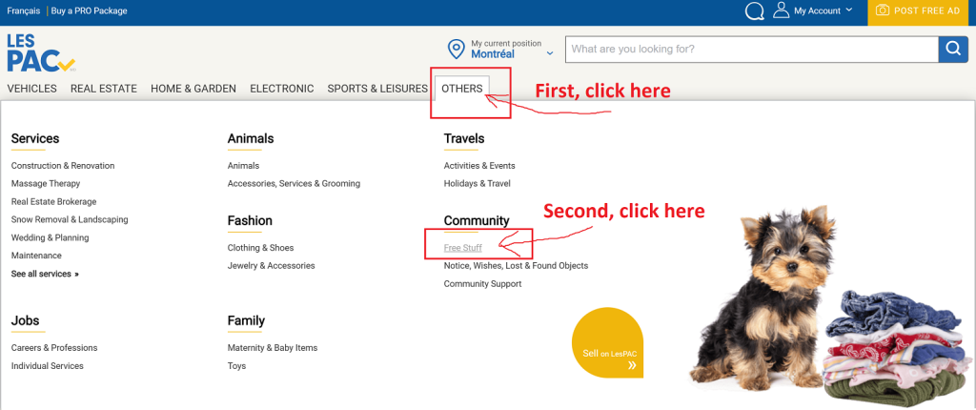Open Holidays & Travel link
The width and height of the screenshot is (976, 410).
[x=477, y=184]
